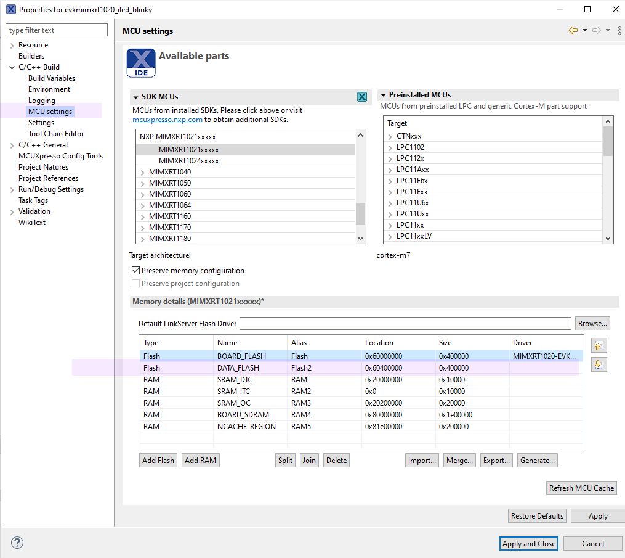Screen dimensions: 625x558
Task: Open help via question mark icon
Action: [17, 543]
